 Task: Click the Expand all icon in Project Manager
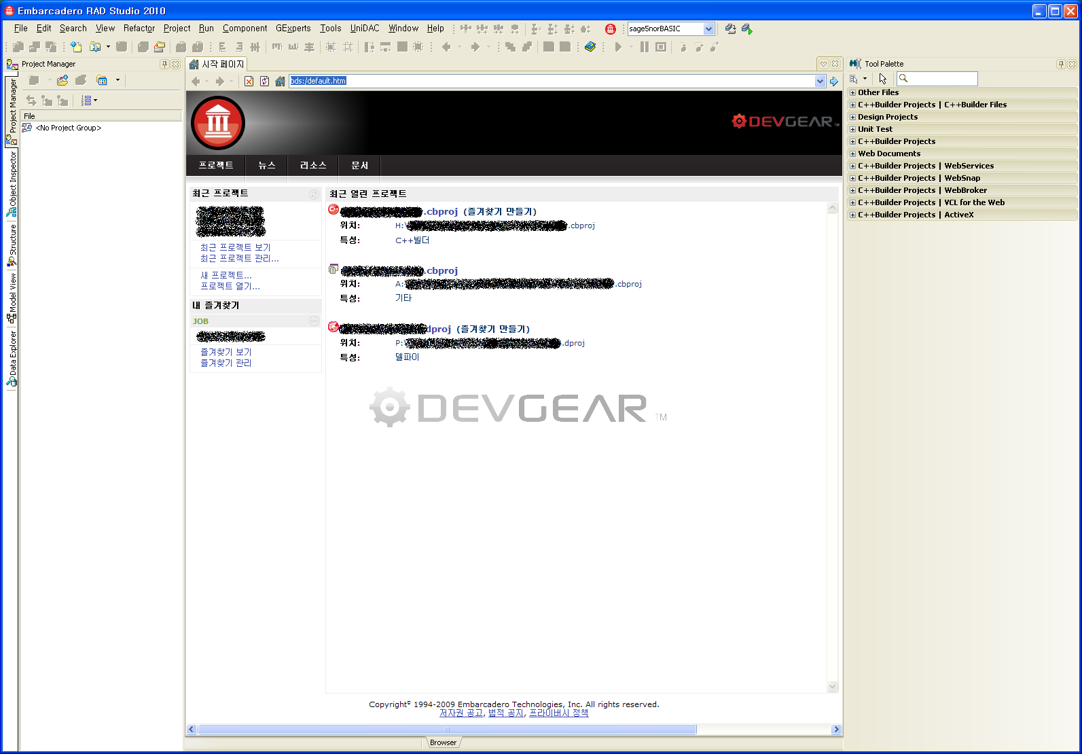click(x=47, y=101)
